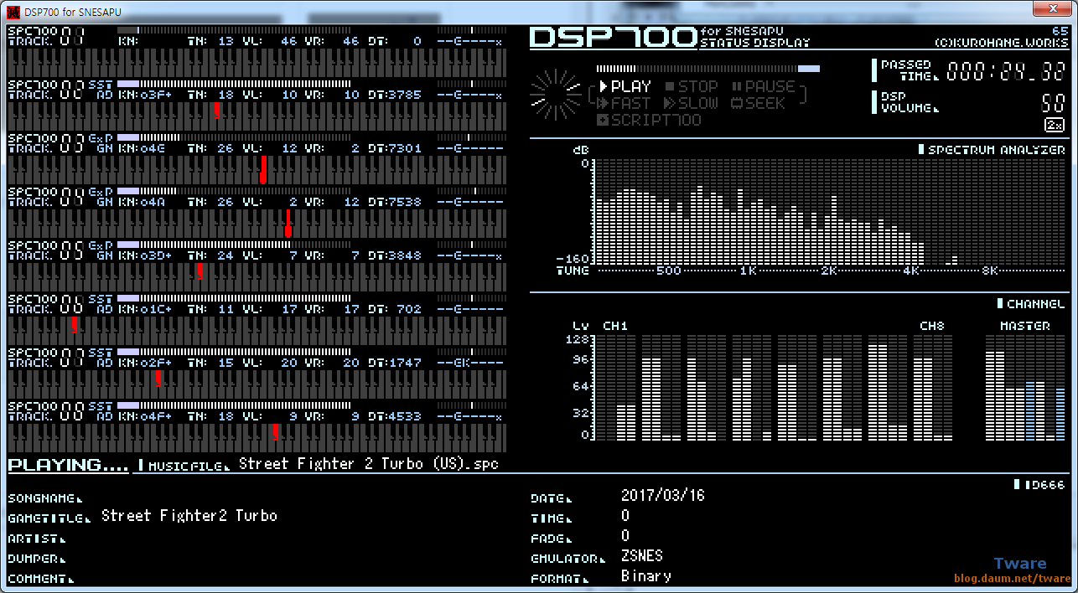Click track 01 number indicator
The image size is (1078, 593).
72,36
